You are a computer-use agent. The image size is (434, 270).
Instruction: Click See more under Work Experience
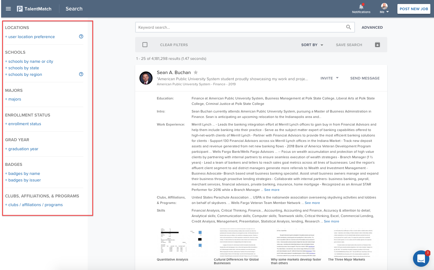click(x=272, y=190)
